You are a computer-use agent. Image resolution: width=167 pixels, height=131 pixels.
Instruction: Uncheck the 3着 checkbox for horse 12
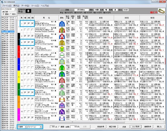tap(32, 92)
